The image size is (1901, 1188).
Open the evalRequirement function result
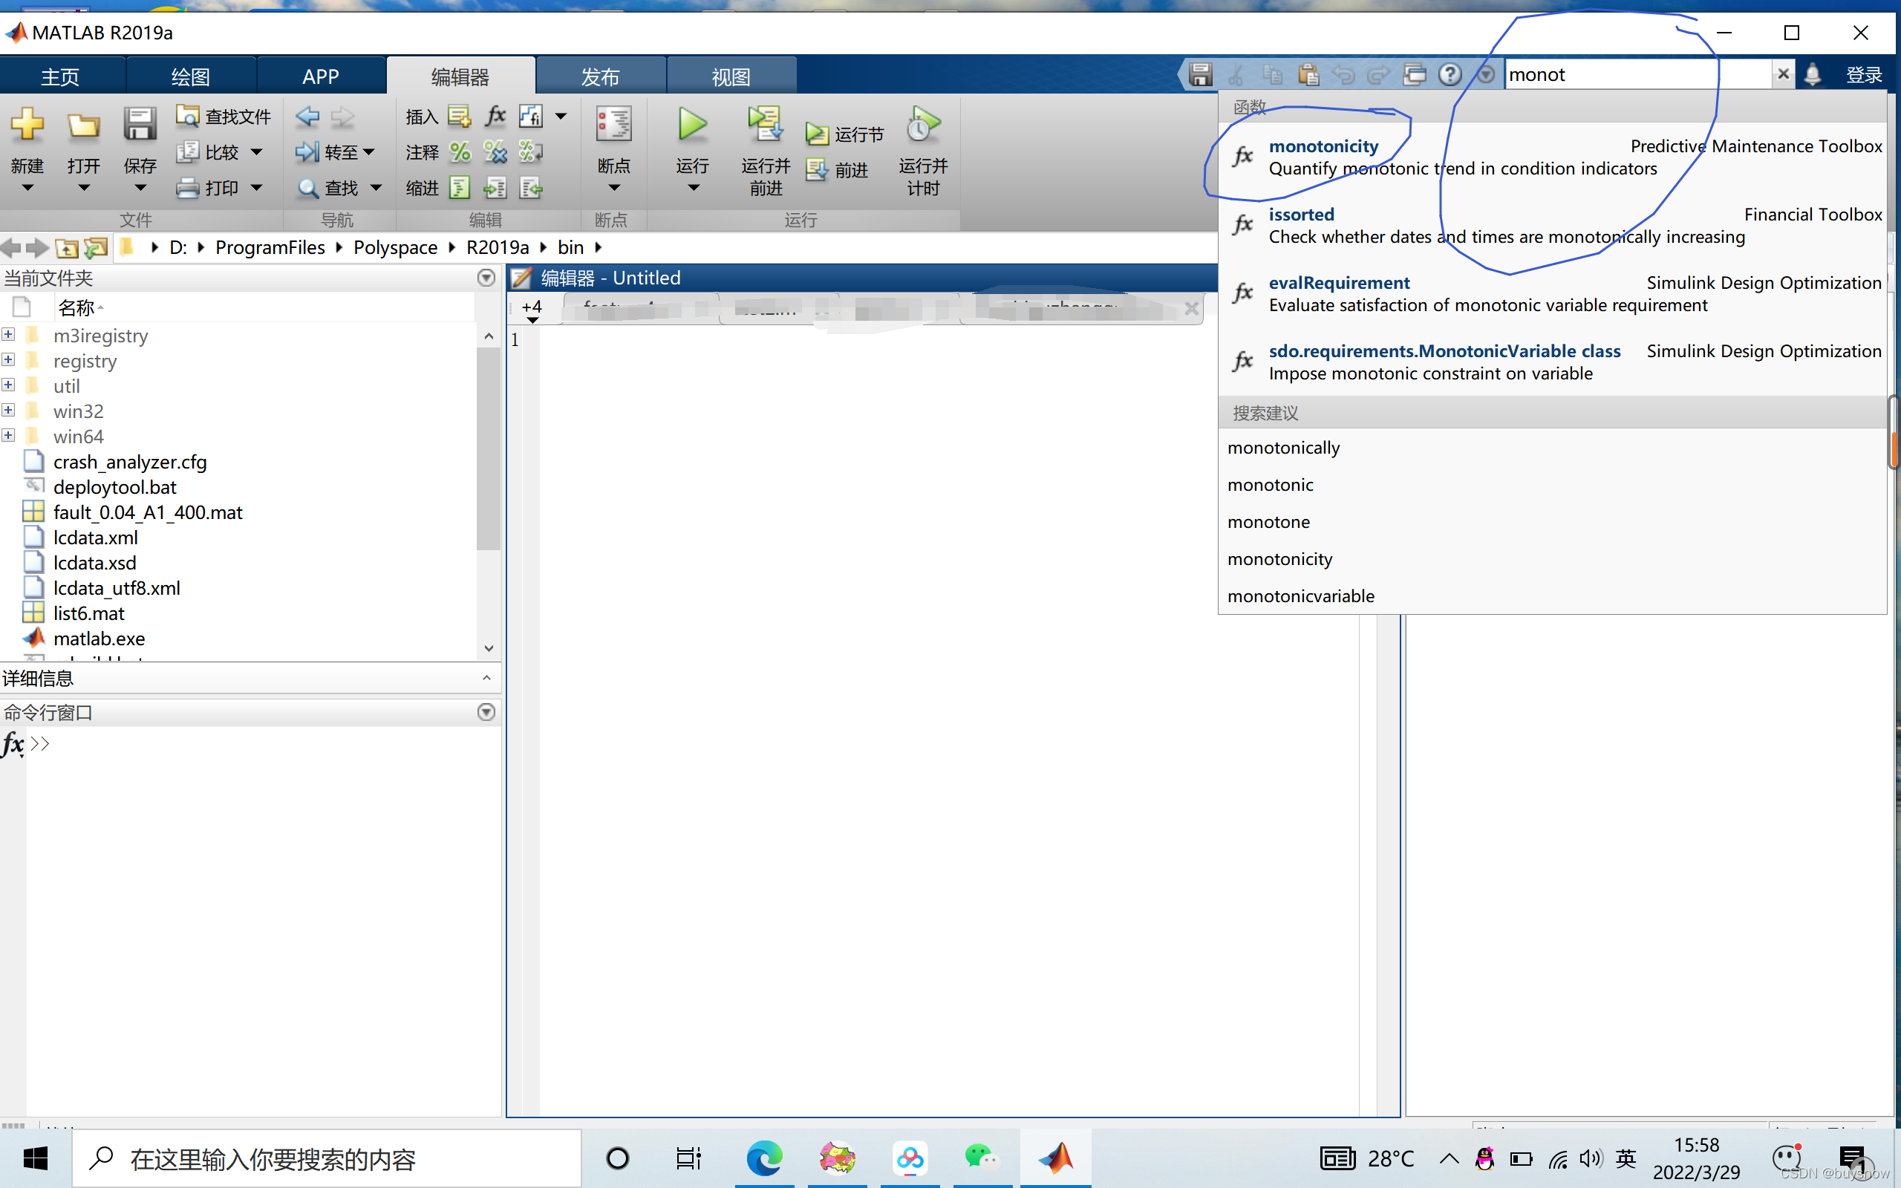pos(1552,294)
